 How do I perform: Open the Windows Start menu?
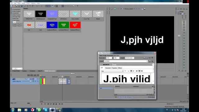point(13,110)
